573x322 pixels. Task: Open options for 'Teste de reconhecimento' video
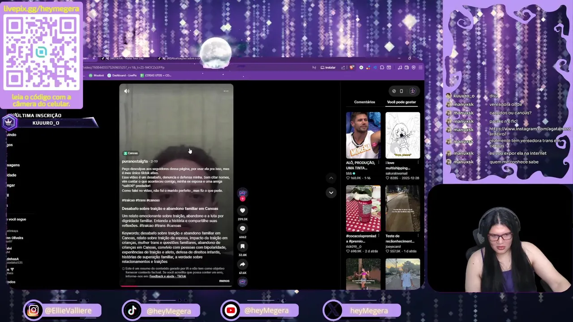tap(418, 236)
